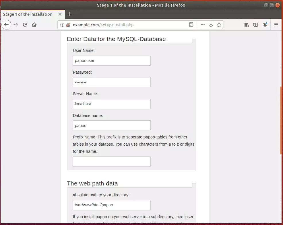This screenshot has width=283, height=225.
Task: Open a new tab with plus button
Action: point(70,14)
